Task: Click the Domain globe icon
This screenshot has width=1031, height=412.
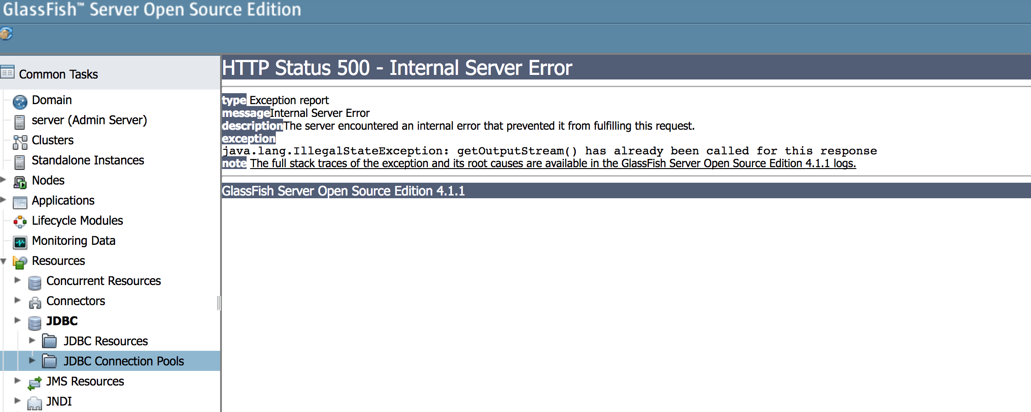Action: click(x=20, y=101)
